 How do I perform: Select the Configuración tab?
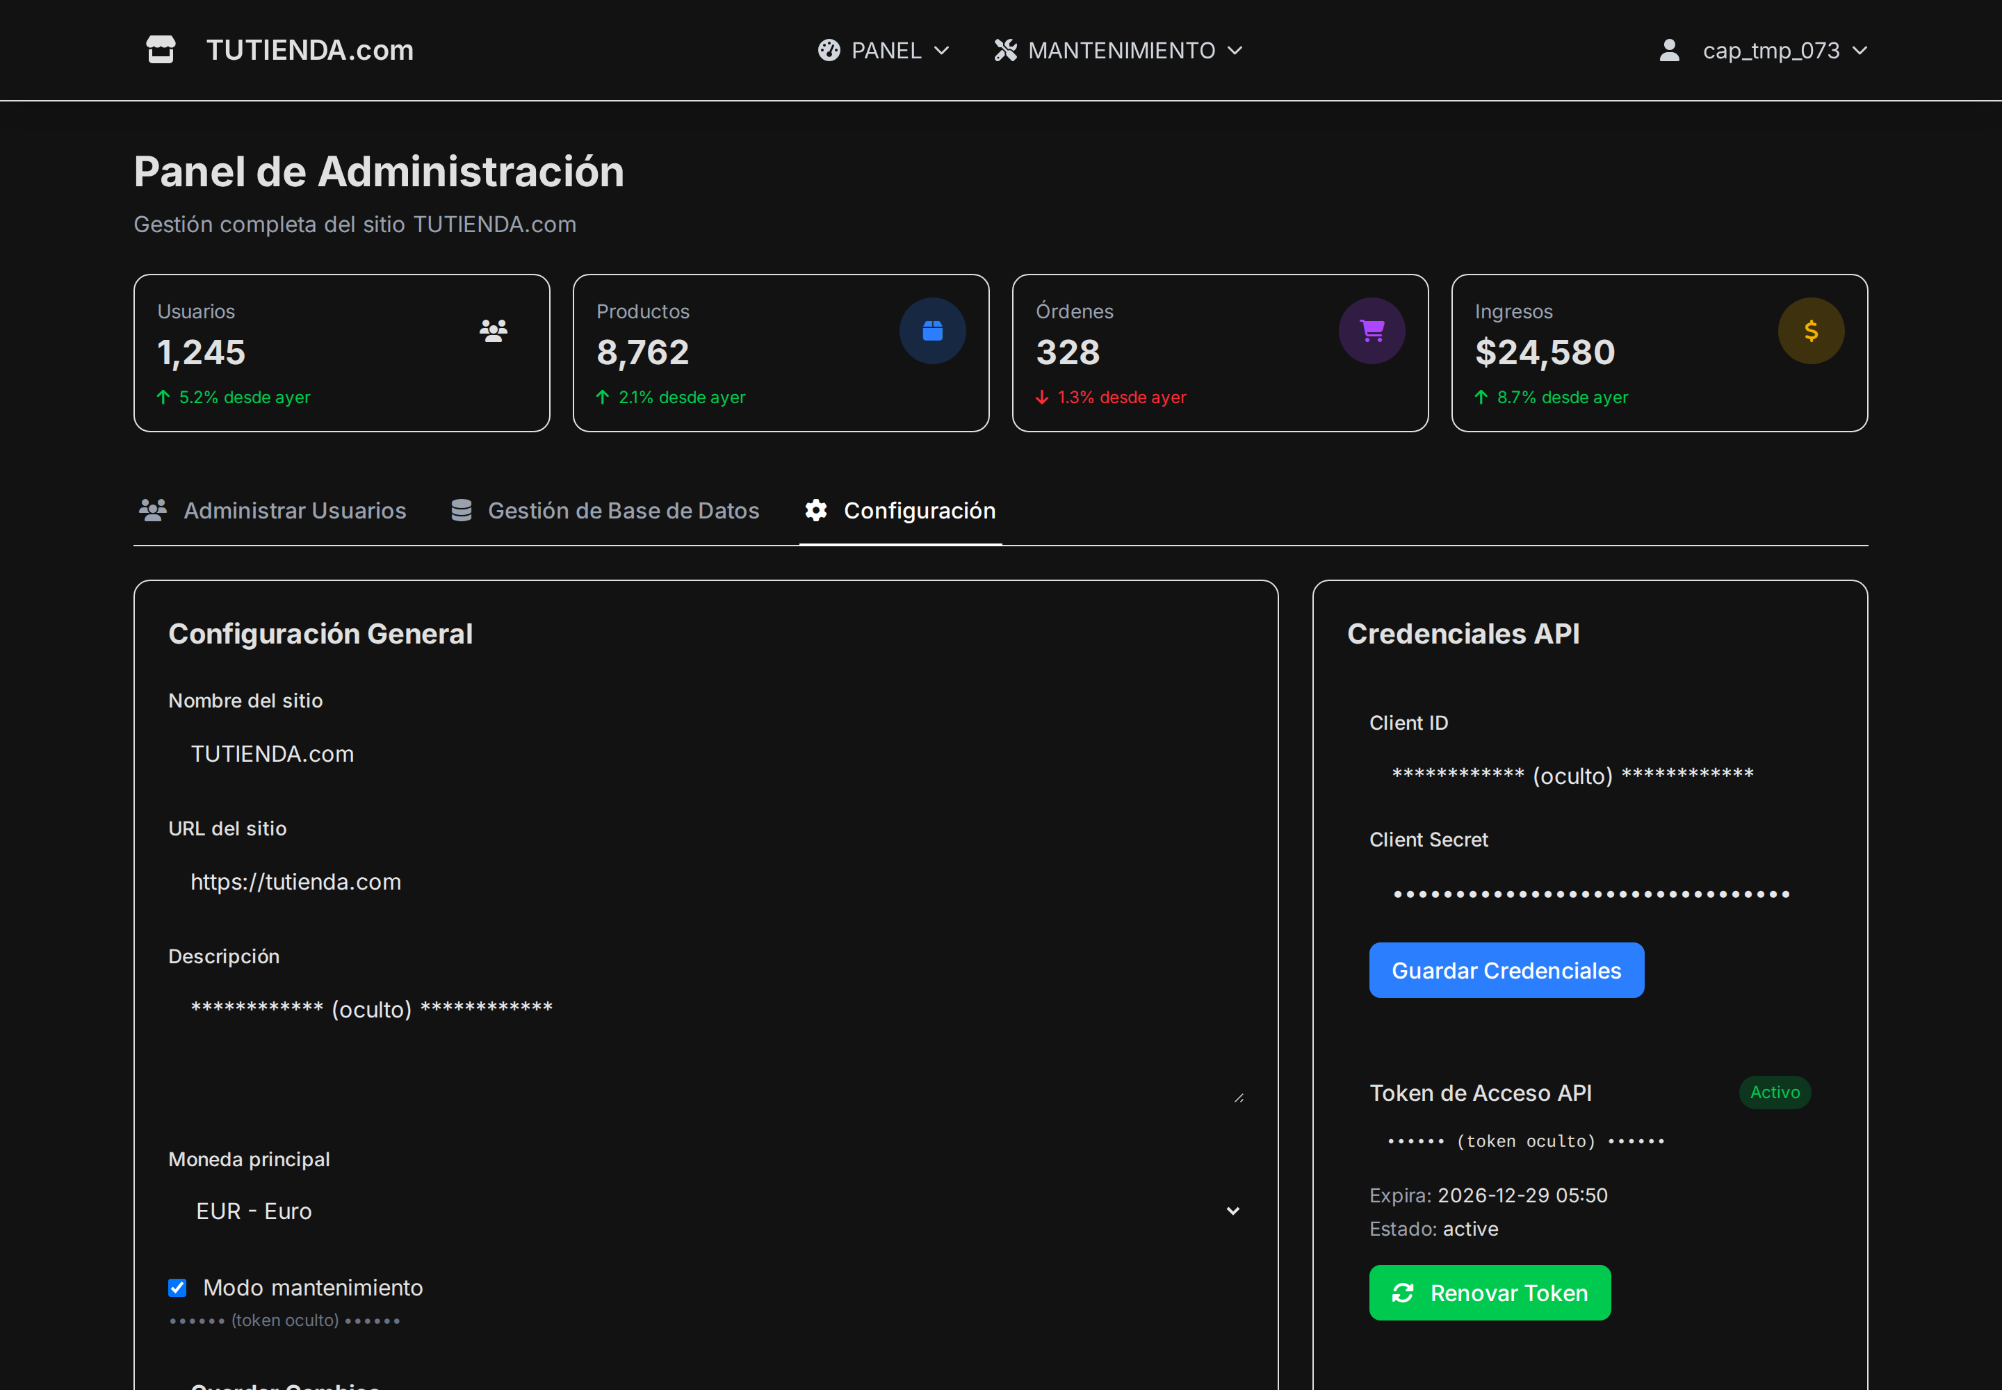coord(900,510)
